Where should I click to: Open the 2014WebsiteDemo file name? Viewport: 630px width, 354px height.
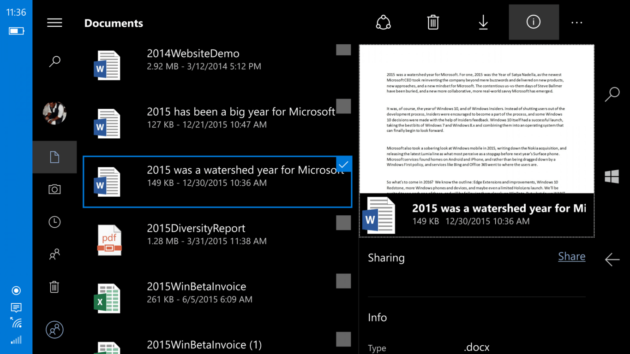click(193, 53)
